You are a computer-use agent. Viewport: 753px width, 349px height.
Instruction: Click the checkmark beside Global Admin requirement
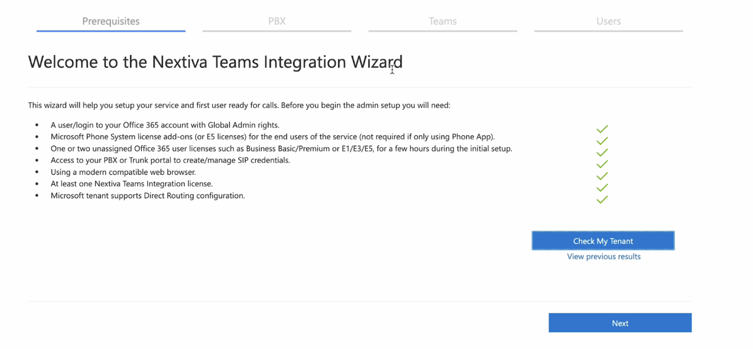pyautogui.click(x=602, y=129)
